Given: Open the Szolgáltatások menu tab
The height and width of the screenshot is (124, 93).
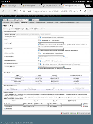Looking at the screenshot, I should pyautogui.click(x=19, y=20).
